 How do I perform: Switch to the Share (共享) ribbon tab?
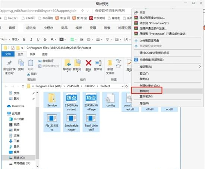(x=32, y=54)
